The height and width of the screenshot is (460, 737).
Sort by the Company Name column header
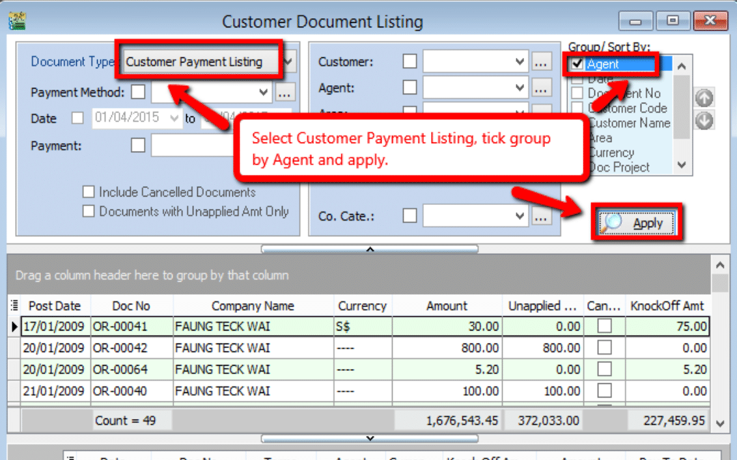[253, 306]
